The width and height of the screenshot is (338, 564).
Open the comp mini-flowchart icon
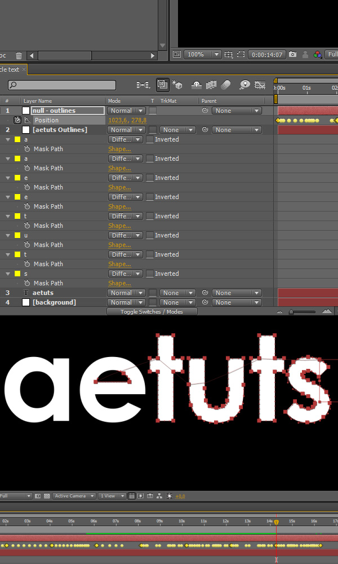[143, 85]
